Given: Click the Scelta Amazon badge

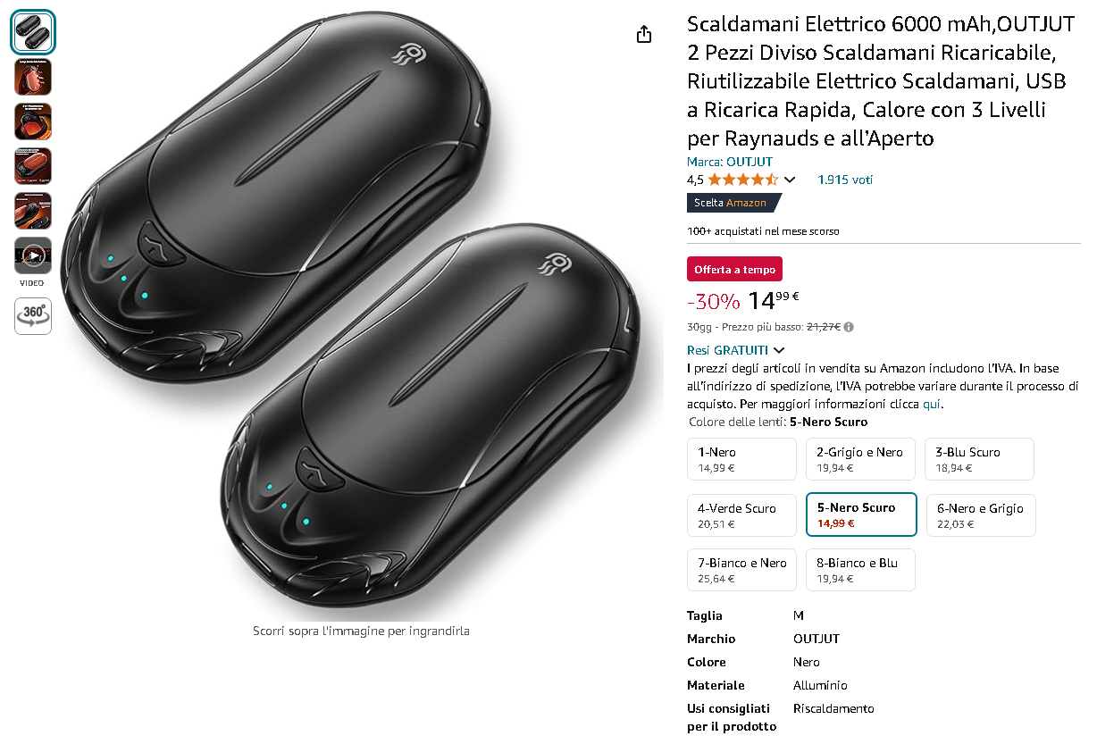Looking at the screenshot, I should [x=733, y=203].
